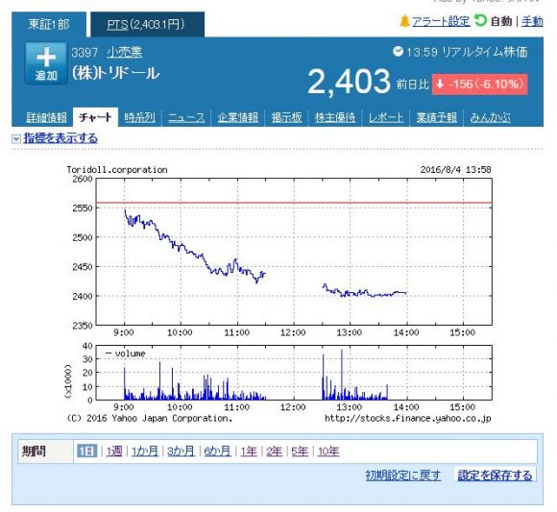Image resolution: width=557 pixels, height=512 pixels.
Task: Open the 時系列 tab
Action: [x=139, y=117]
